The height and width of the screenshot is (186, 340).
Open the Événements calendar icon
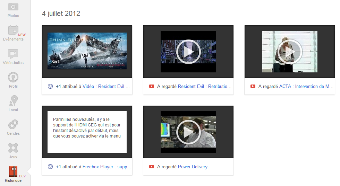(x=13, y=30)
